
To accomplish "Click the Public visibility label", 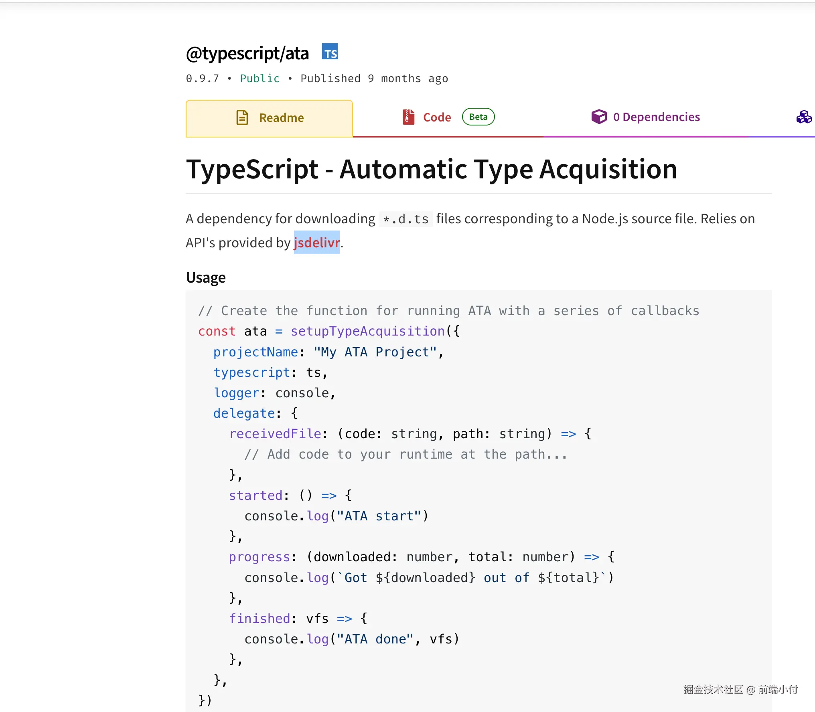I will tap(260, 79).
